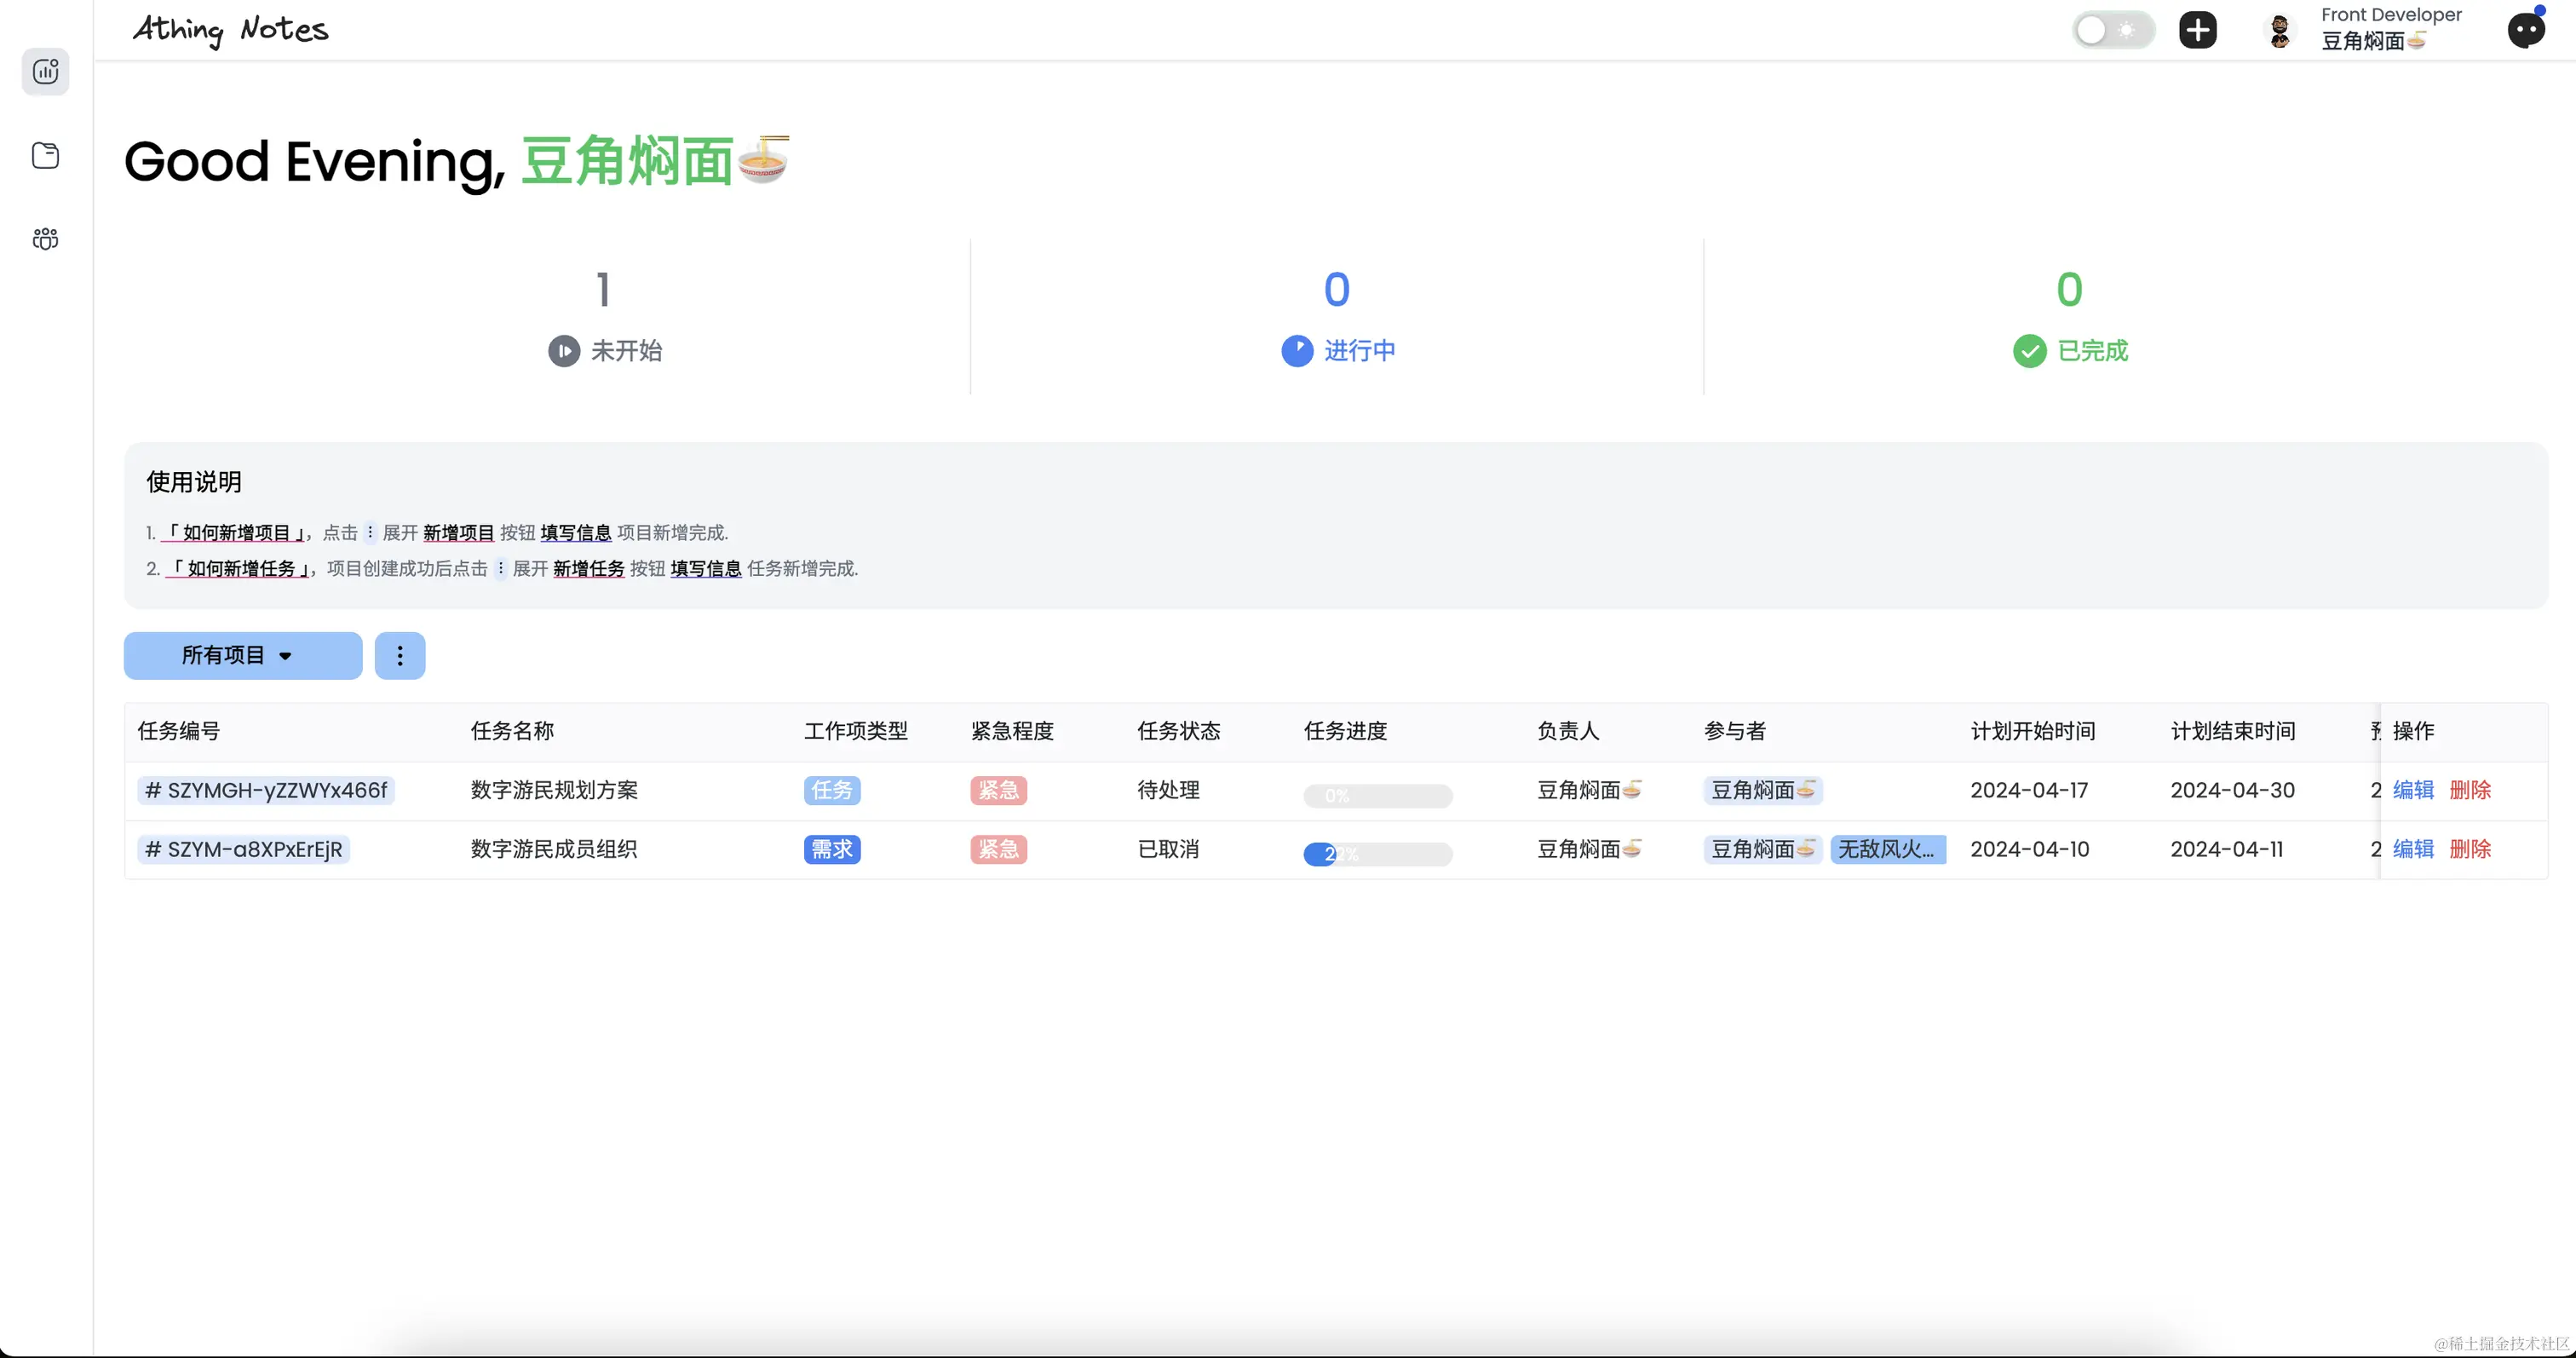2576x1358 pixels.
Task: Click the 任务 type tag
Action: tap(832, 790)
